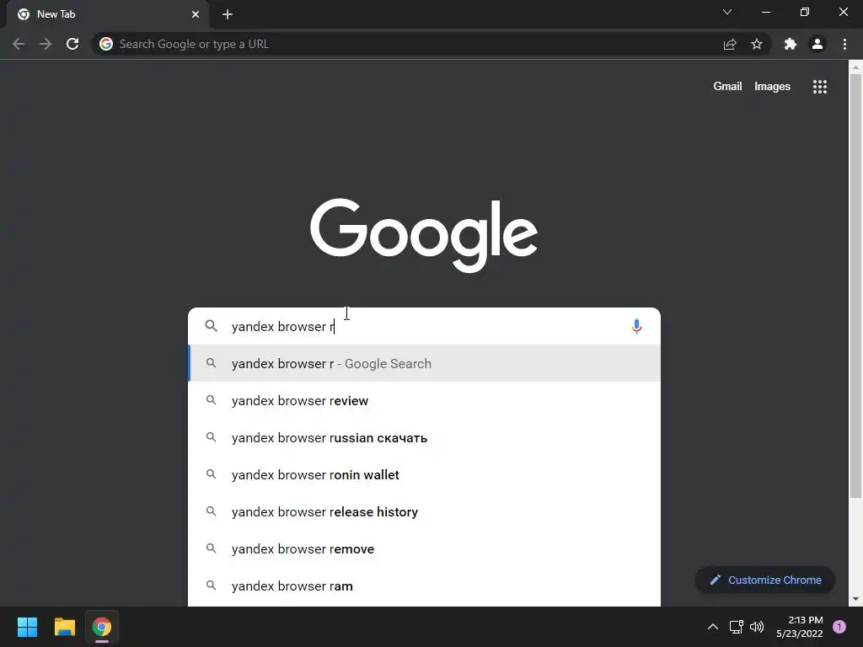Click the Google icon in address bar
863x647 pixels.
coord(106,44)
